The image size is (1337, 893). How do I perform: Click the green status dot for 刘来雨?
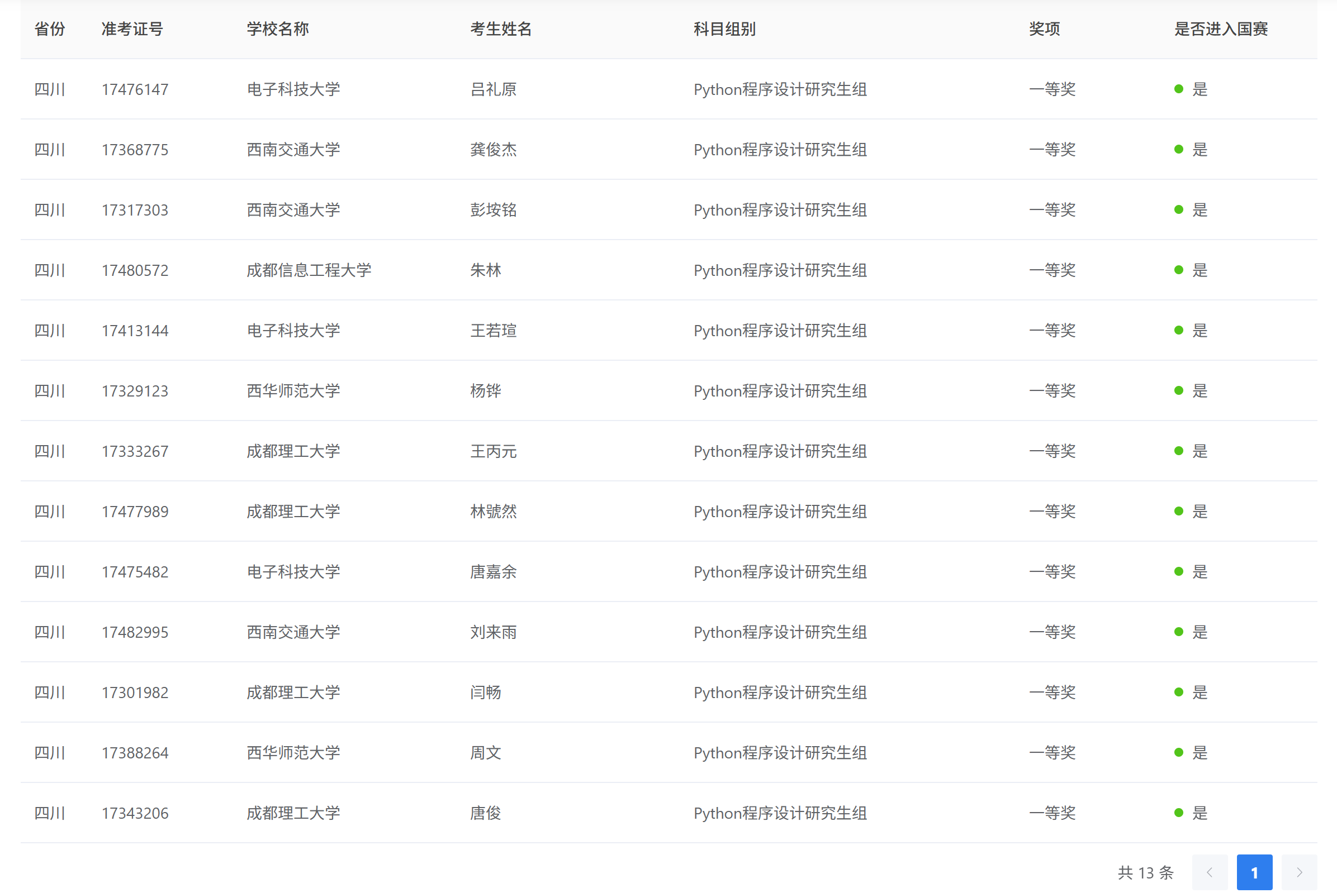pyautogui.click(x=1179, y=632)
